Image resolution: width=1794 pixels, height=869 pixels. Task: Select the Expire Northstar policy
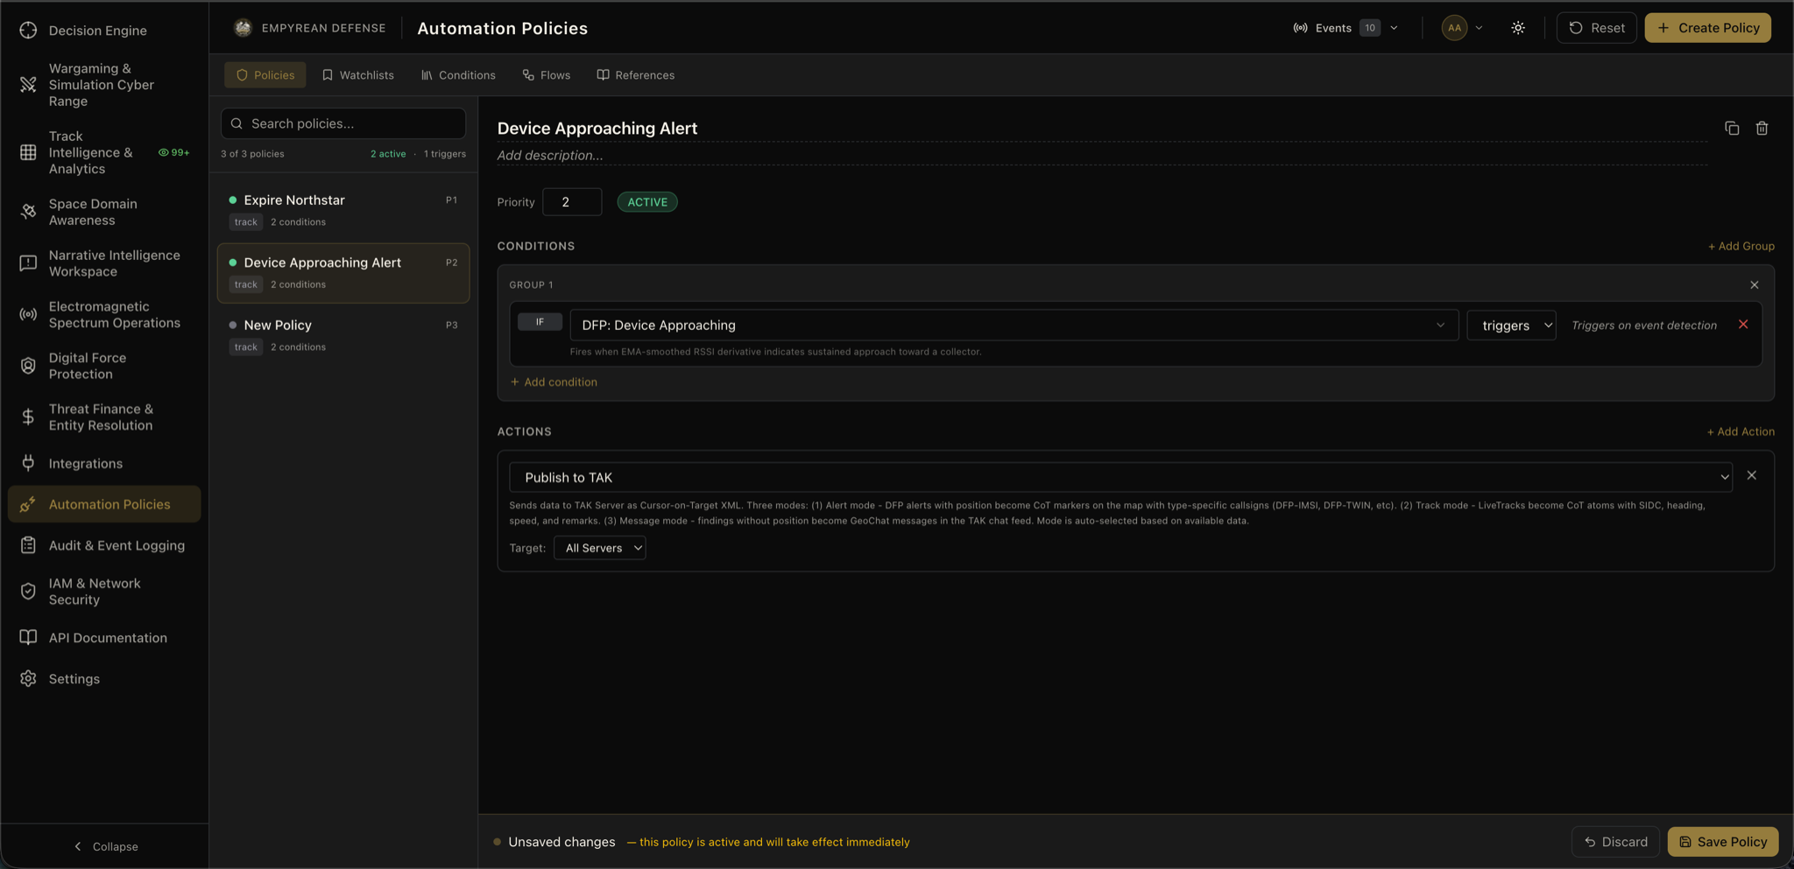[x=343, y=210]
